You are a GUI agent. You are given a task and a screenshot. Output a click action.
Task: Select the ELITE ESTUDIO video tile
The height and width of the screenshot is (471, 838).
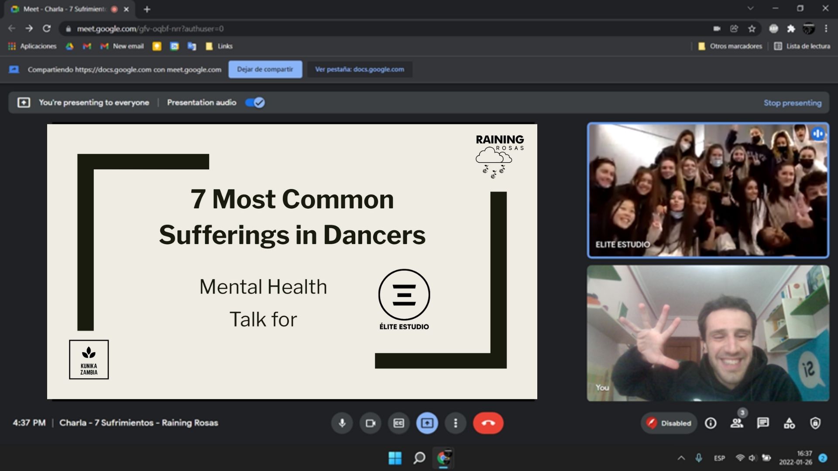click(708, 190)
